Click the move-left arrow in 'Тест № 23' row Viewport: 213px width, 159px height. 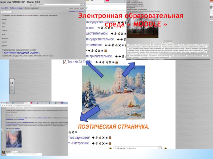(x=97, y=62)
